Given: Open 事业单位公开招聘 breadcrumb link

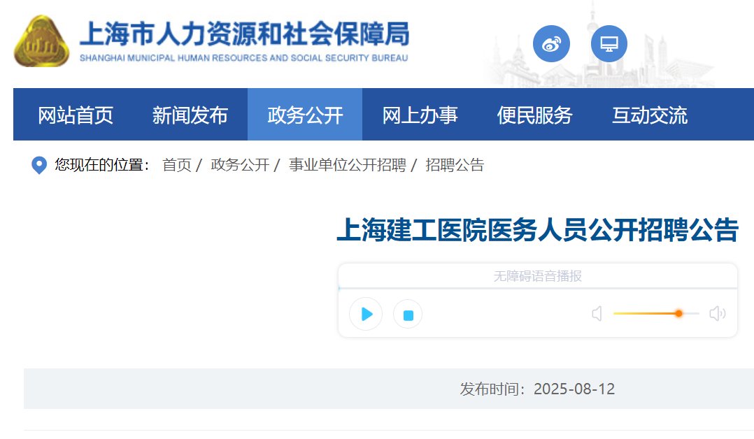Looking at the screenshot, I should click(x=348, y=165).
